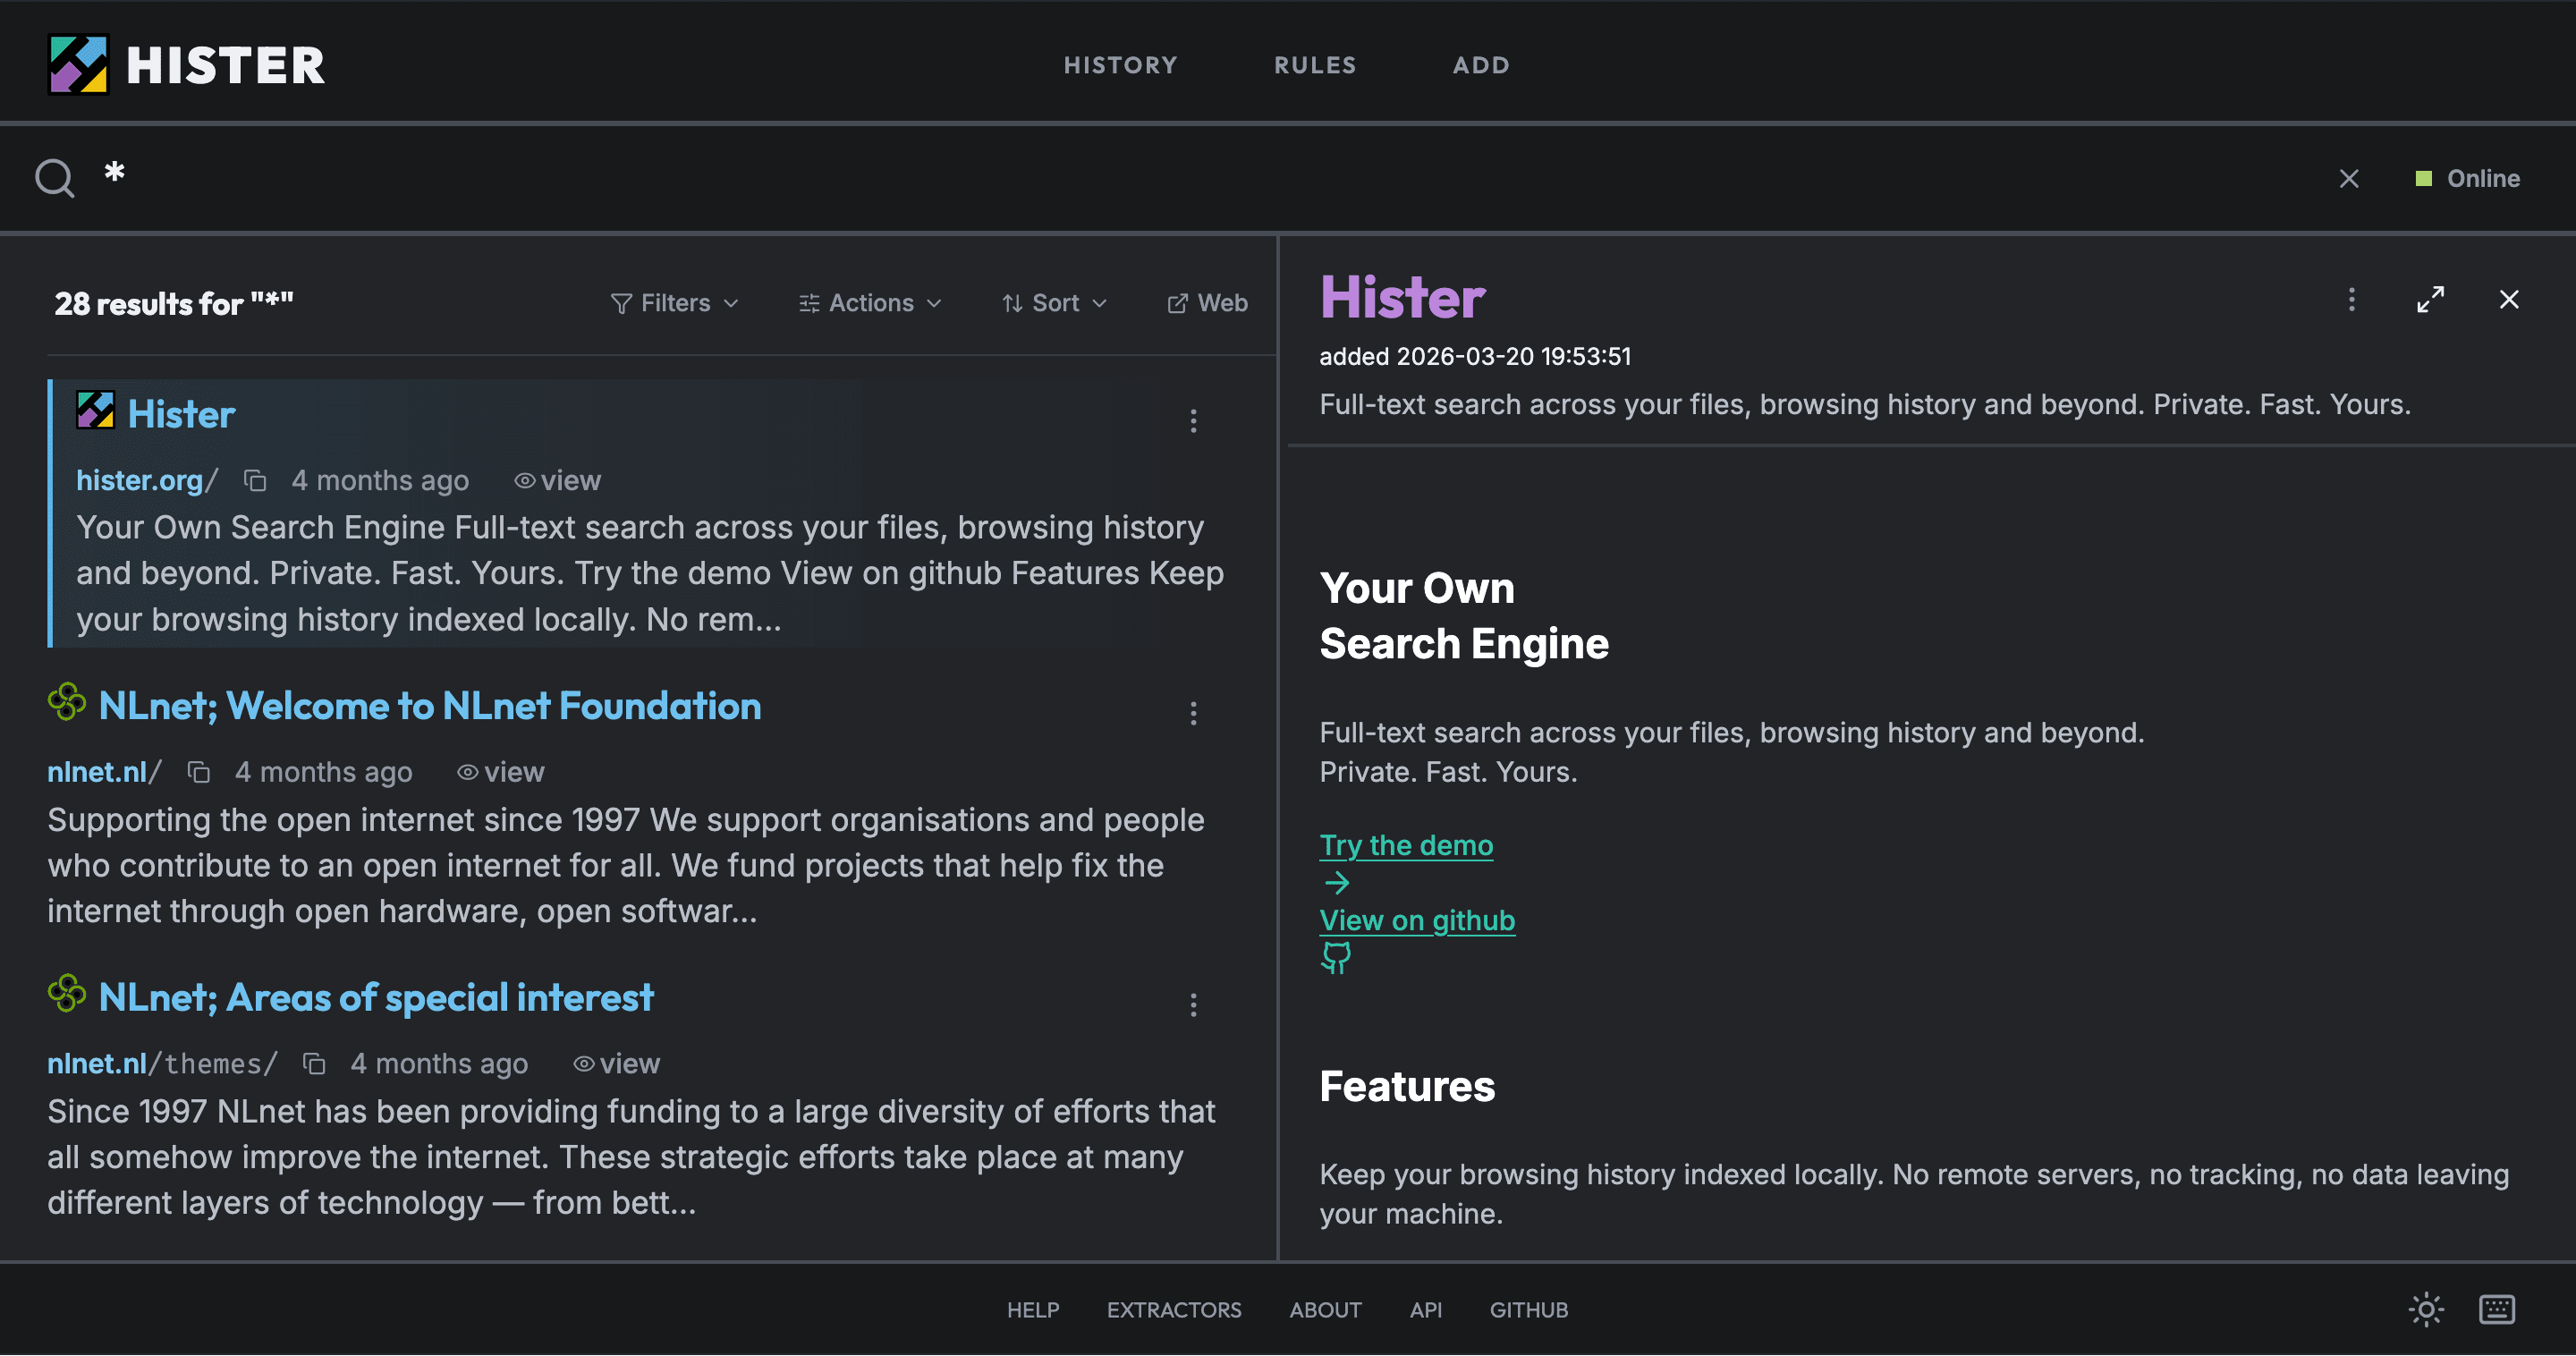Image resolution: width=2576 pixels, height=1356 pixels.
Task: Copy the nlnet.nl/themes/ URL
Action: [x=314, y=1064]
